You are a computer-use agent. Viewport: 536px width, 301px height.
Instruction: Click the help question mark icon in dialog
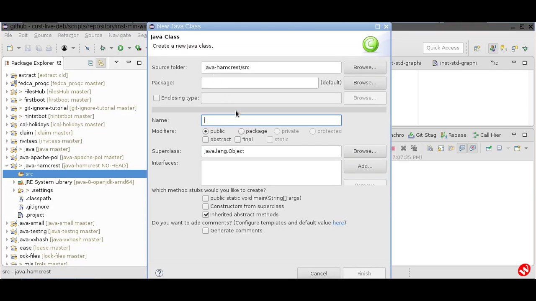pos(159,273)
